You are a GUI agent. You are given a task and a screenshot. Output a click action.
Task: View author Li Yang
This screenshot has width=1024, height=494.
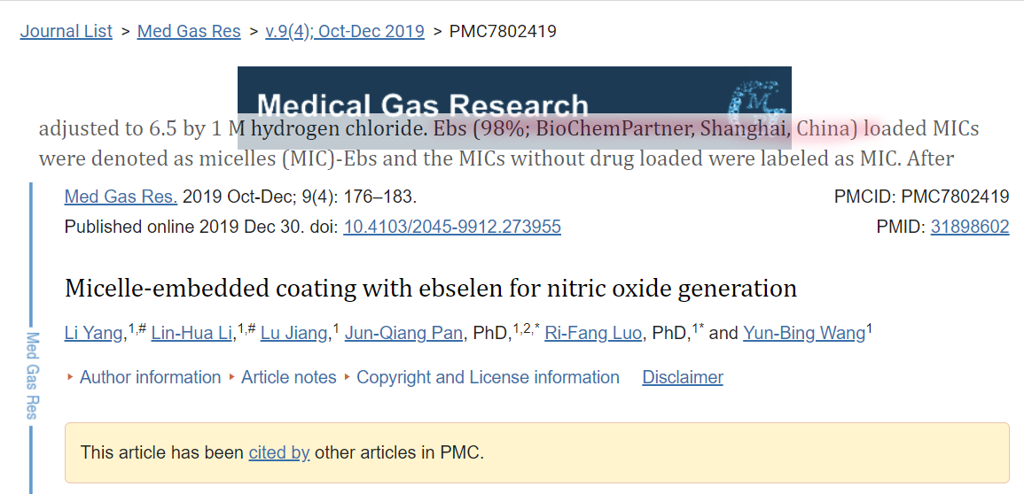[93, 334]
